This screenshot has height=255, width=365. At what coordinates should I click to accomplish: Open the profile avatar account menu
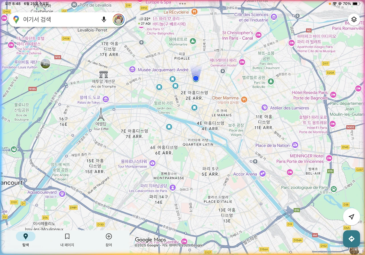tap(118, 20)
